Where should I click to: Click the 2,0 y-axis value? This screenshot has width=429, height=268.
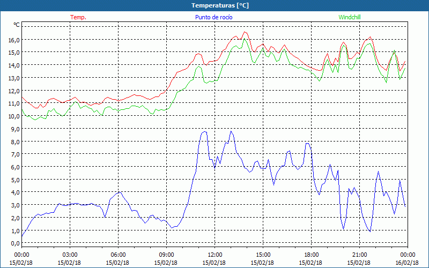click(x=16, y=218)
